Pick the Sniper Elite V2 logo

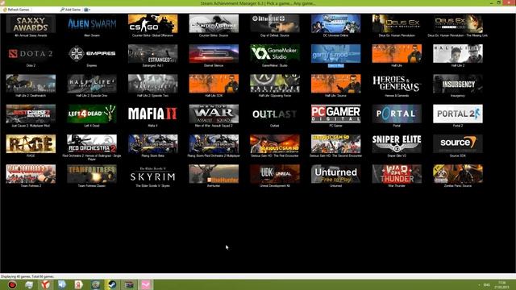(397, 143)
